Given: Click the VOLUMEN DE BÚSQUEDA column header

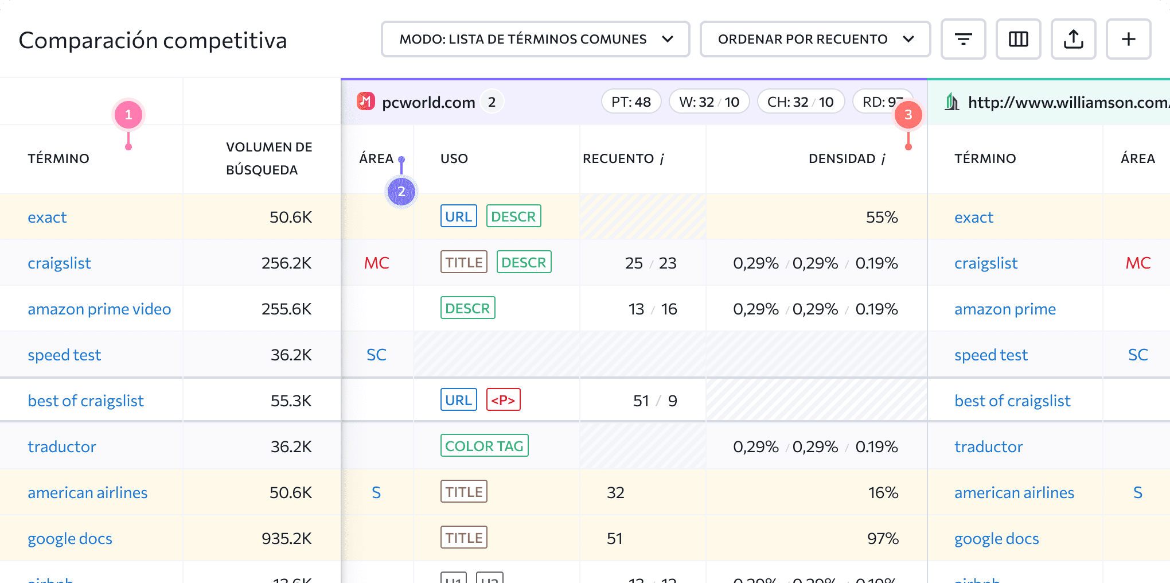Looking at the screenshot, I should point(269,158).
